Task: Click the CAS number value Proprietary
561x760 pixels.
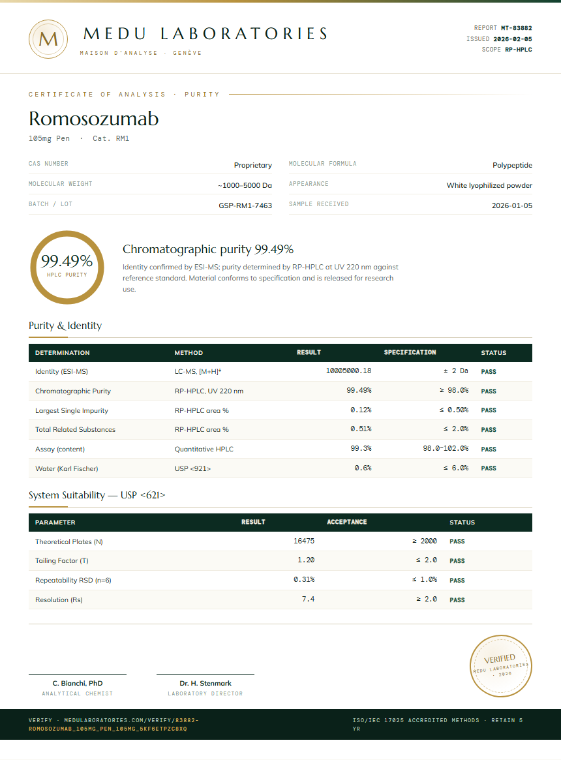Action: point(253,165)
